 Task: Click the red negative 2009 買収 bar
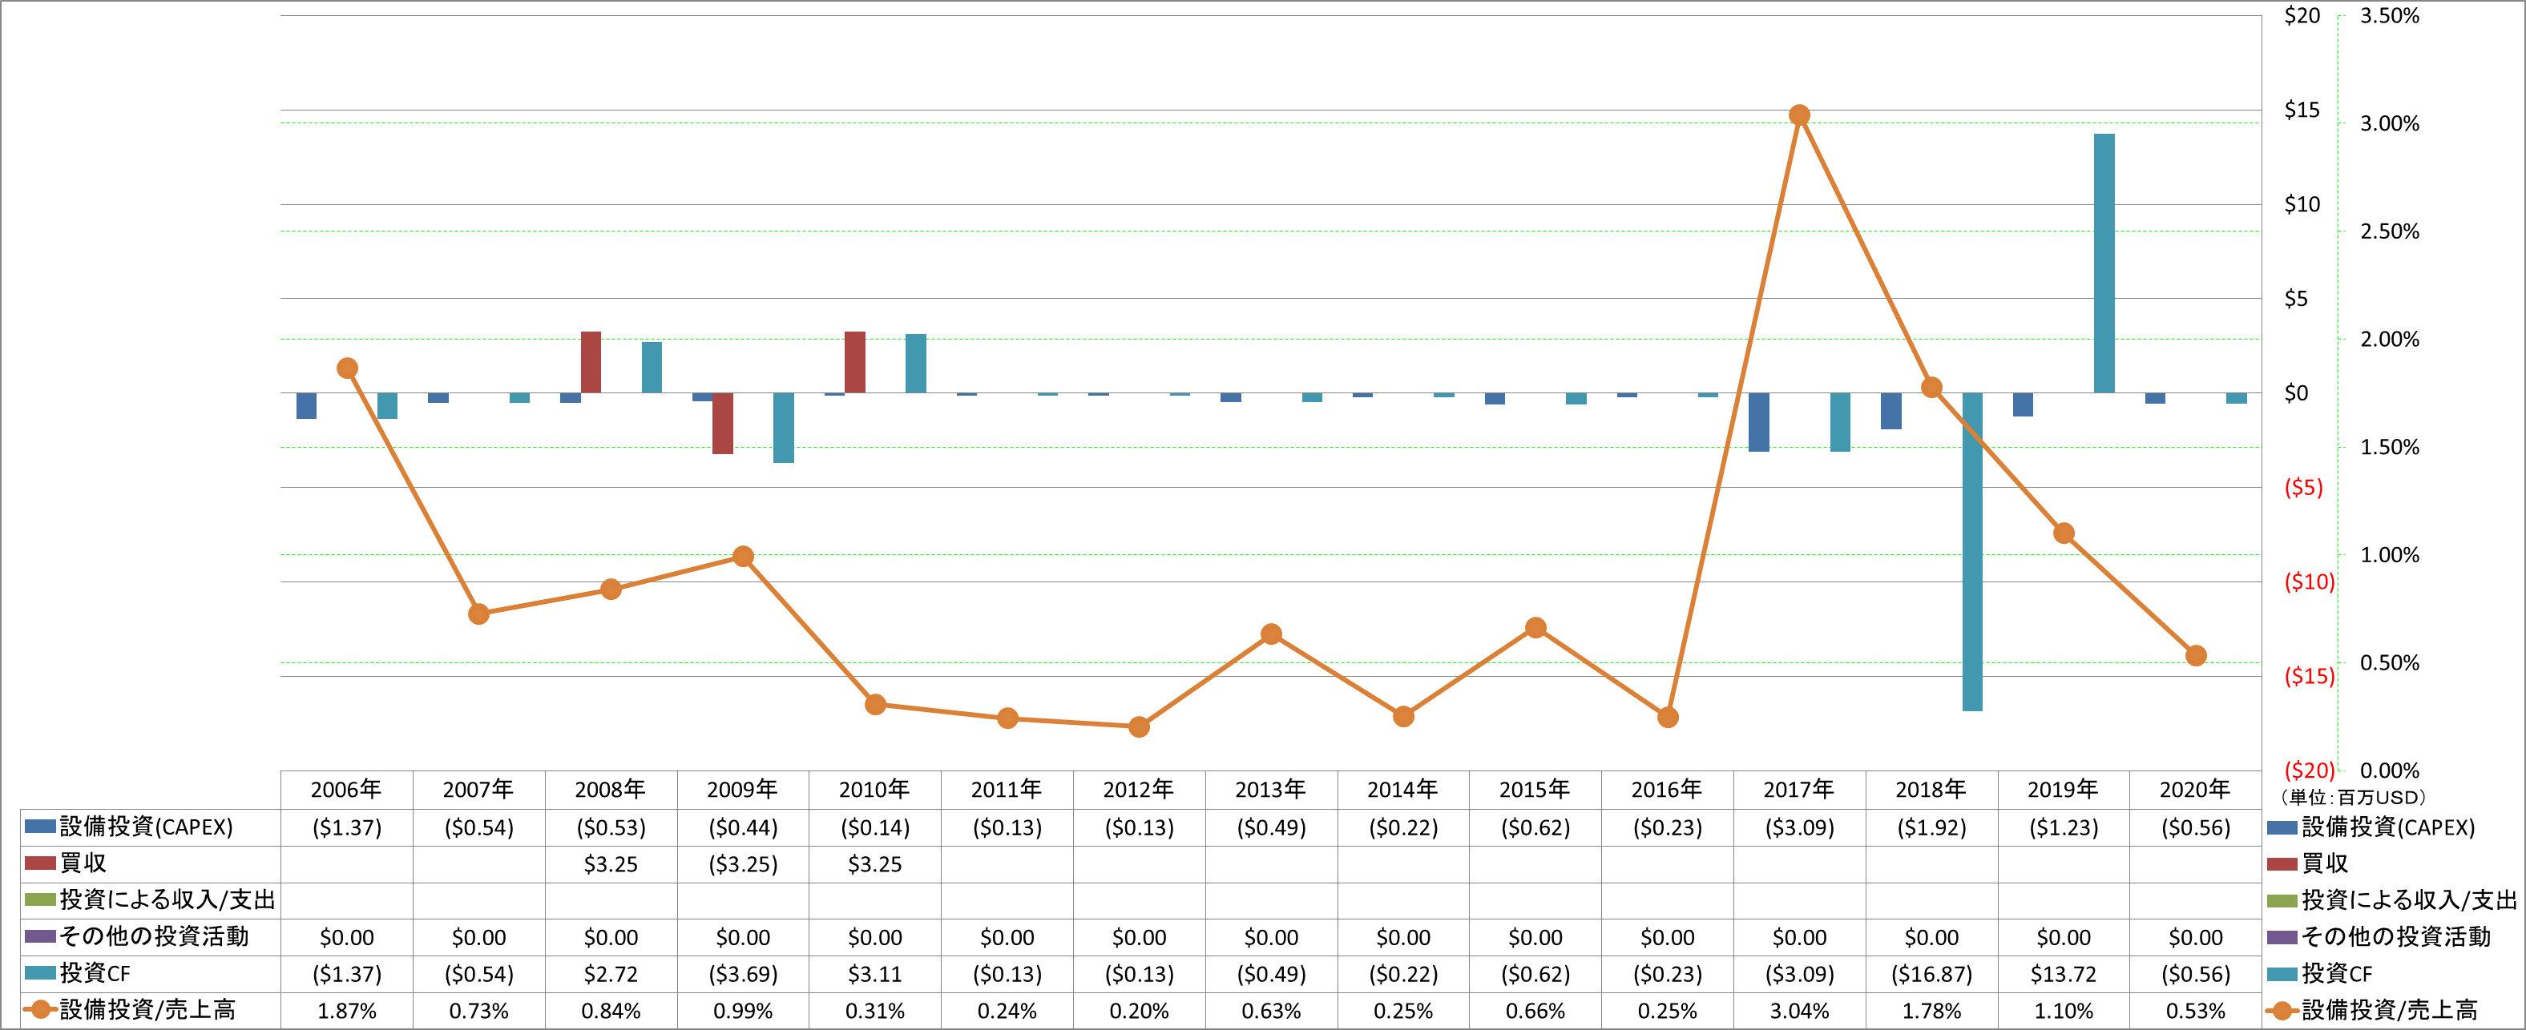tap(723, 424)
